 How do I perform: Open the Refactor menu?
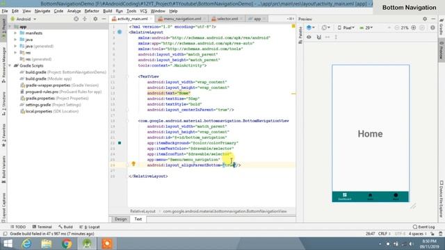point(92,11)
